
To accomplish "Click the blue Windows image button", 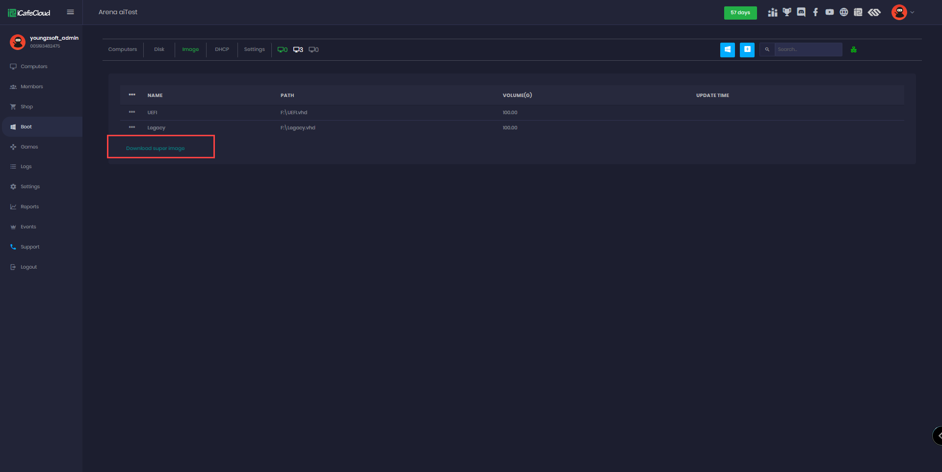I will 727,50.
